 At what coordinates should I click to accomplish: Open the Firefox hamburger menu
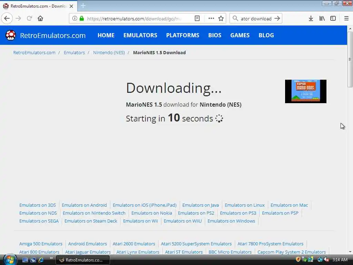(x=346, y=18)
